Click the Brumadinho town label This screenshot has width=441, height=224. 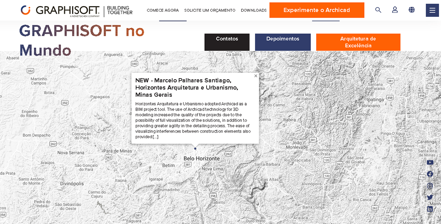coord(169,190)
